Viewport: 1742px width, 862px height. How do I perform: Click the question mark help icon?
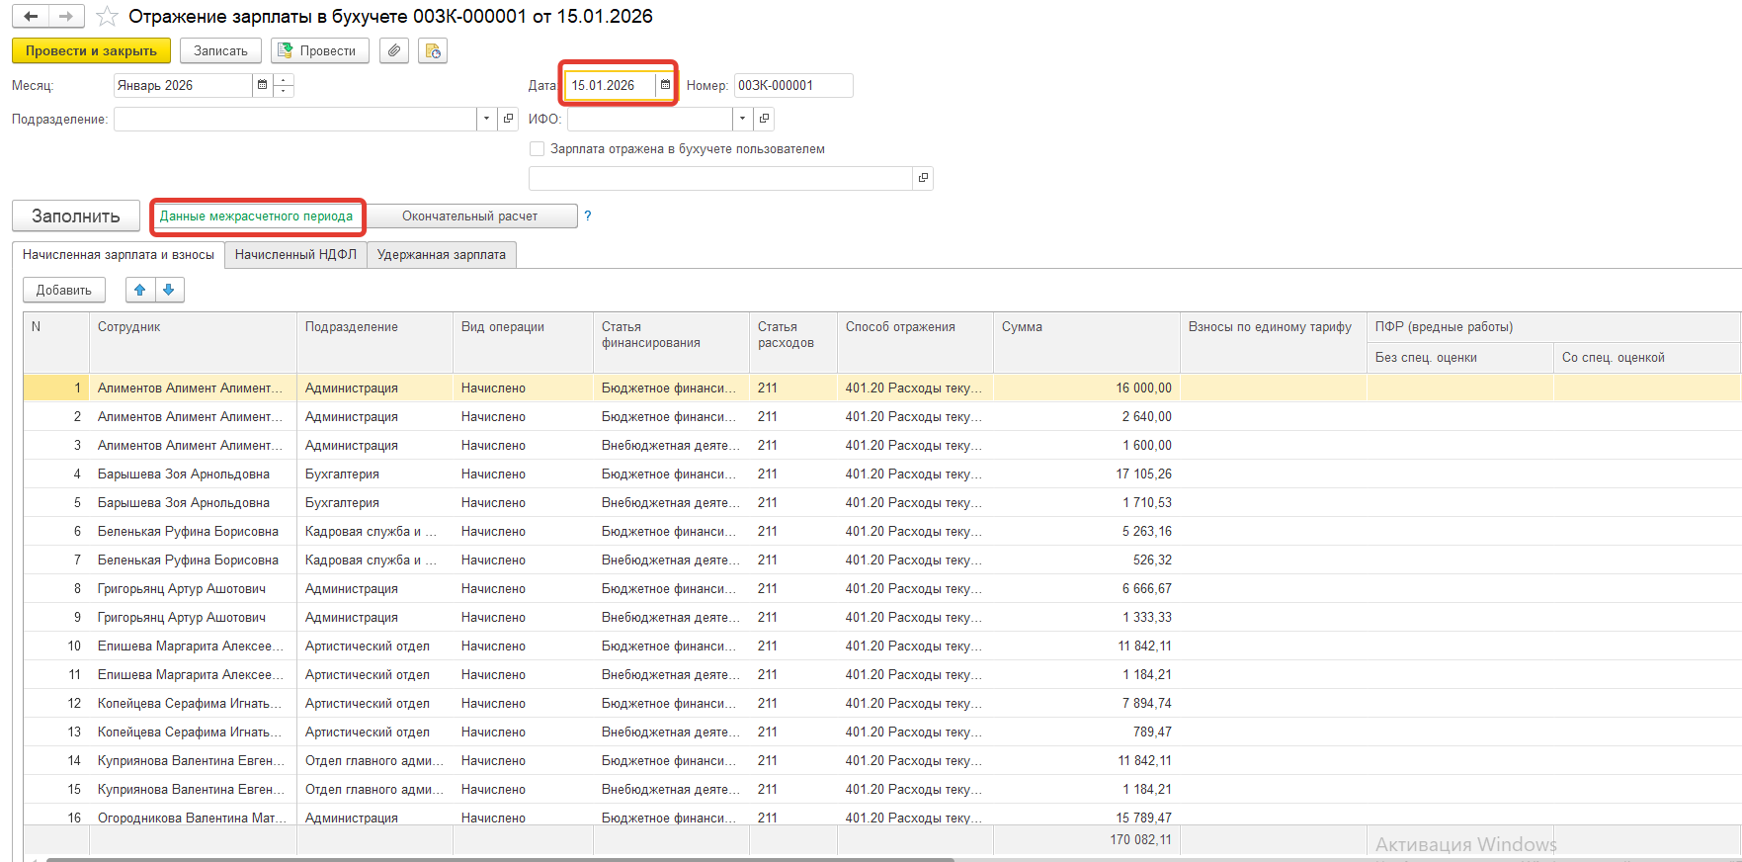588,215
